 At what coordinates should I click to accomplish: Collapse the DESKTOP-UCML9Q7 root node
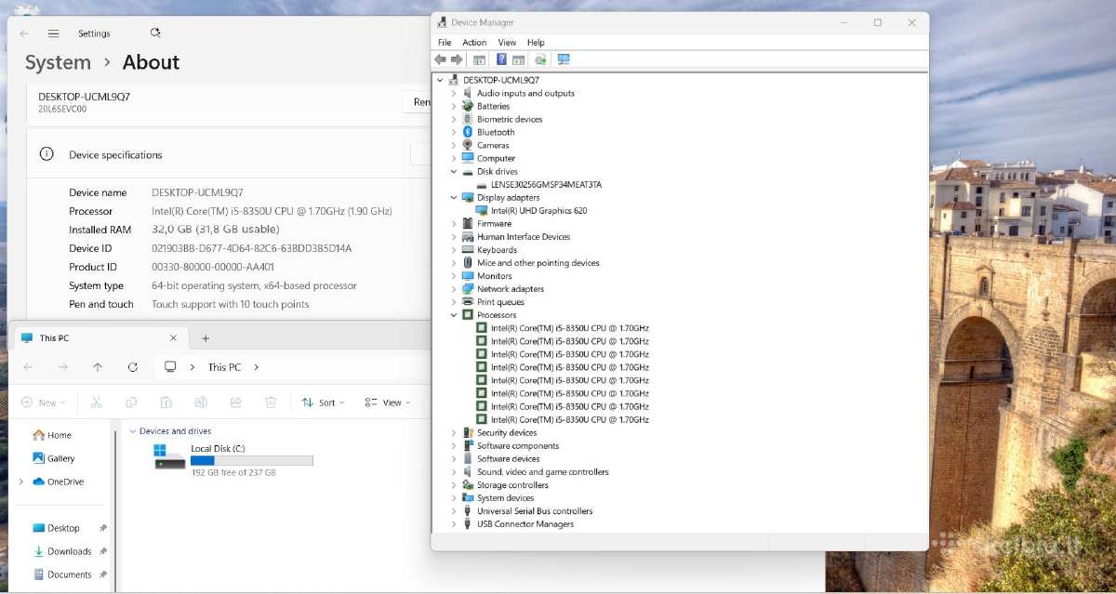pos(441,80)
